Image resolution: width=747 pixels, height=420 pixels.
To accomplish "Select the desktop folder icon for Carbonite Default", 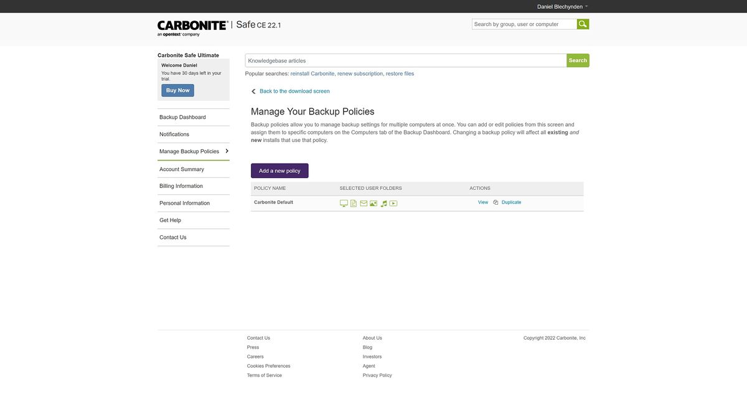I will coord(343,203).
